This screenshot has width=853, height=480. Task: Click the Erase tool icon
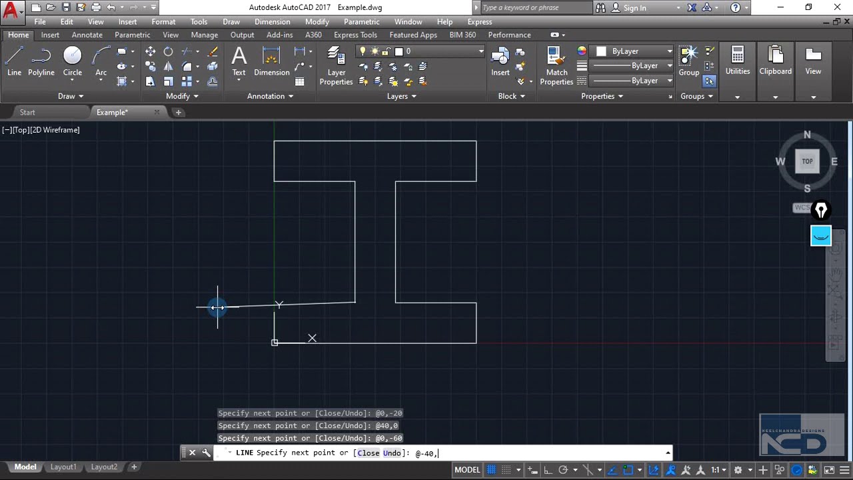213,51
